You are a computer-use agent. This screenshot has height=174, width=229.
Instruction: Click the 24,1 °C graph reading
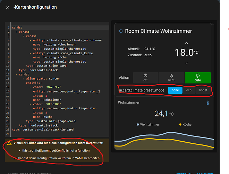click(x=164, y=113)
